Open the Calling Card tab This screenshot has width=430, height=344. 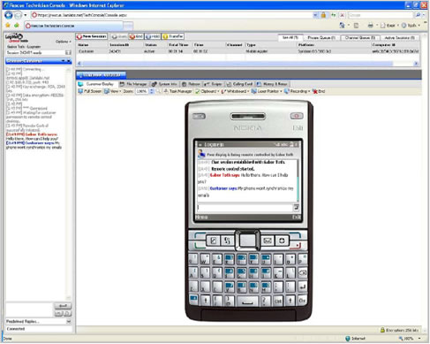240,84
